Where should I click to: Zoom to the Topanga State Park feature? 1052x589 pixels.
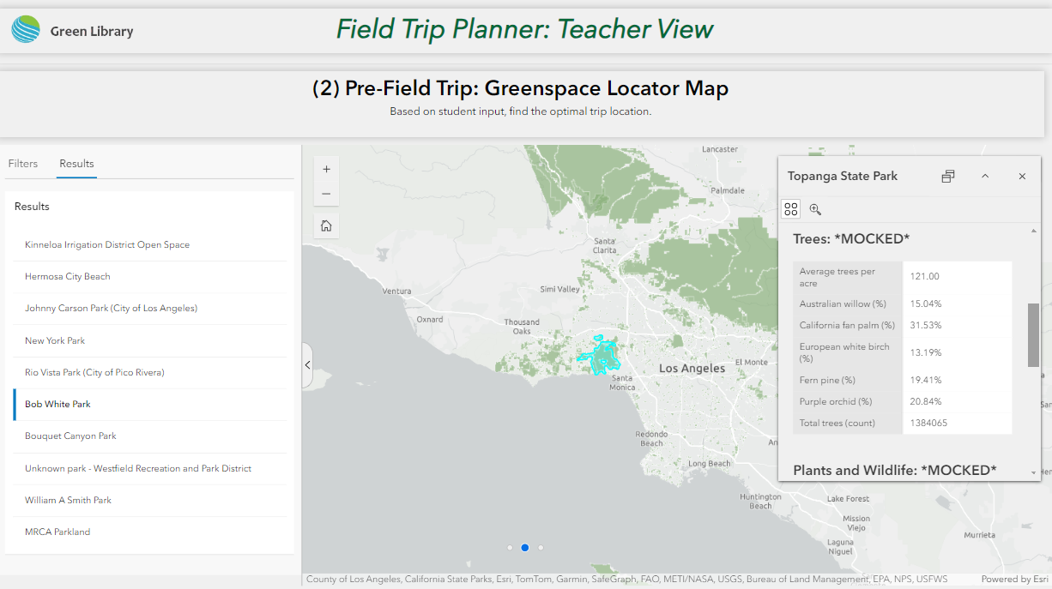815,209
